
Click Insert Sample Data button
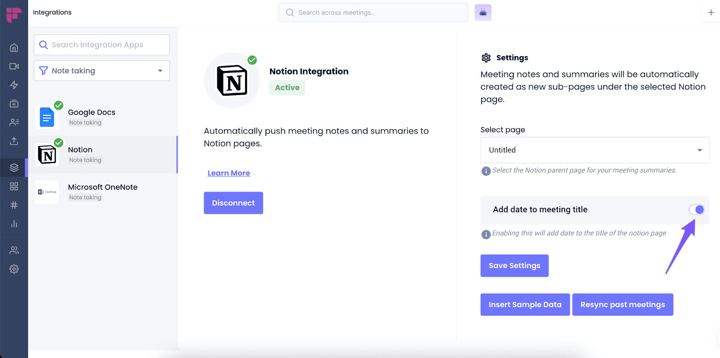coord(525,305)
